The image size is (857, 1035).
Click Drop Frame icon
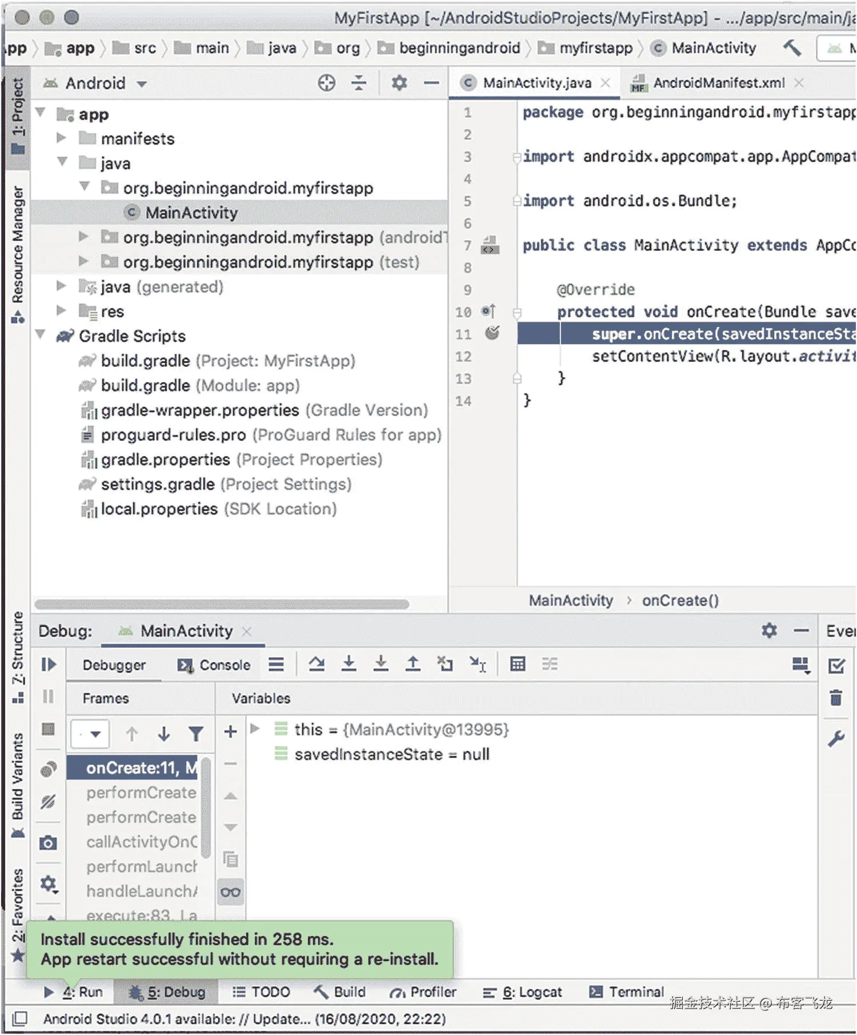(444, 664)
